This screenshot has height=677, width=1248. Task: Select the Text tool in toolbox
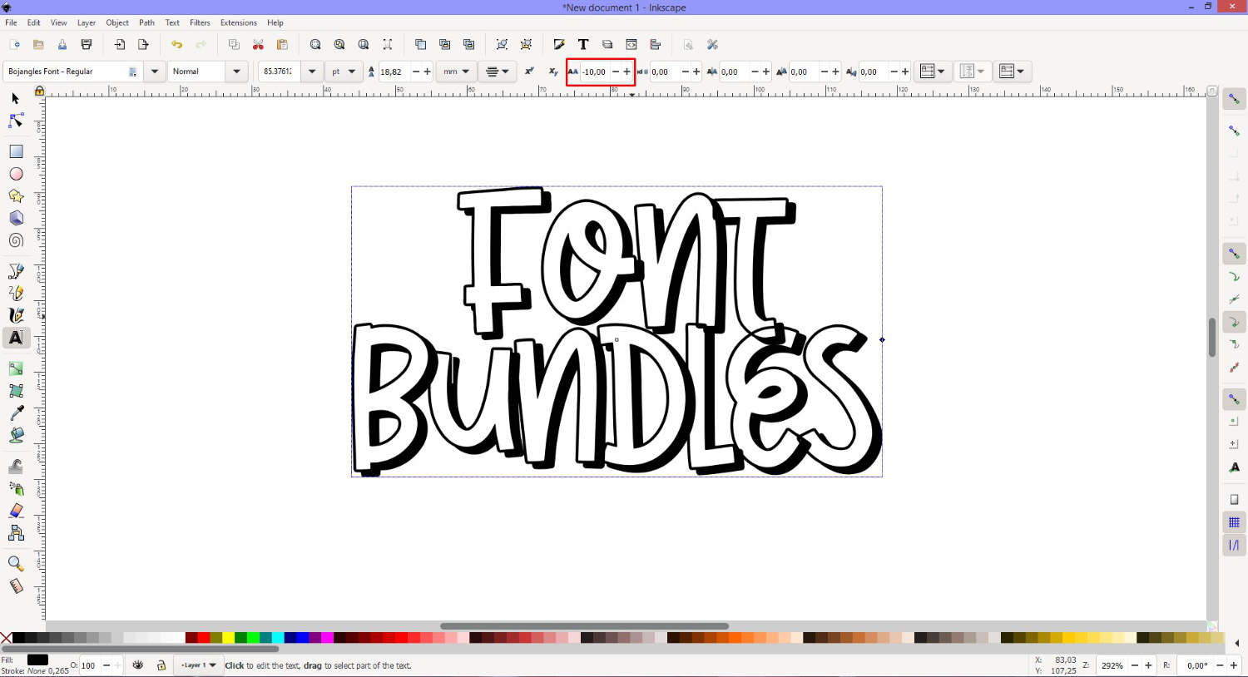point(16,338)
